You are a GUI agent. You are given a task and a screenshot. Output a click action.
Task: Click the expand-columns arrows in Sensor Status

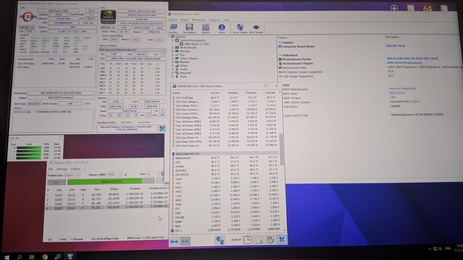pyautogui.click(x=174, y=241)
